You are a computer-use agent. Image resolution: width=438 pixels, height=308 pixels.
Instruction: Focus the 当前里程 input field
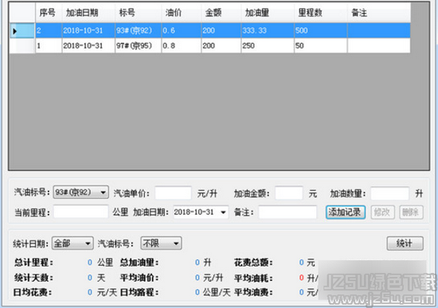click(81, 212)
